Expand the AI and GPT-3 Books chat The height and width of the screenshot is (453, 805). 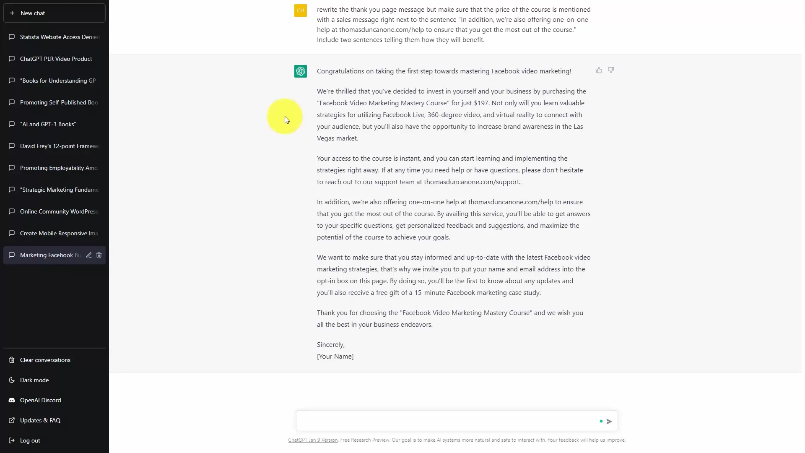click(x=54, y=124)
